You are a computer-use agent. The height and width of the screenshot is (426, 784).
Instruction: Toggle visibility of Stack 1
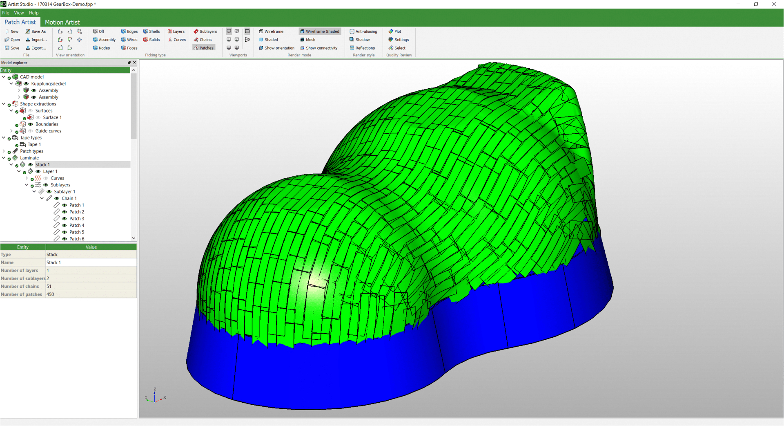coord(30,165)
